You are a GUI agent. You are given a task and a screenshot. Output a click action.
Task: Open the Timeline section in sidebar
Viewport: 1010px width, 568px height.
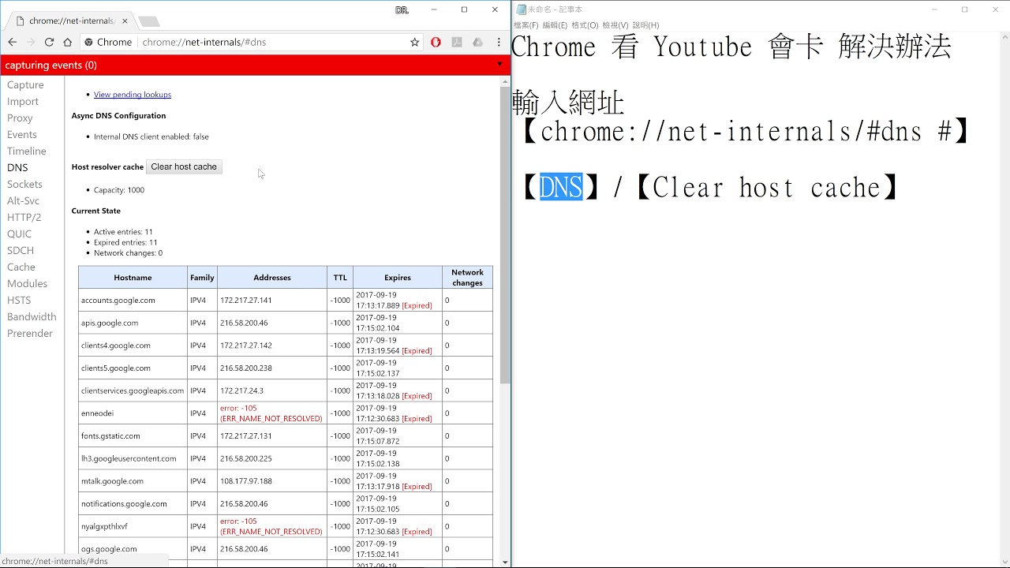coord(27,151)
